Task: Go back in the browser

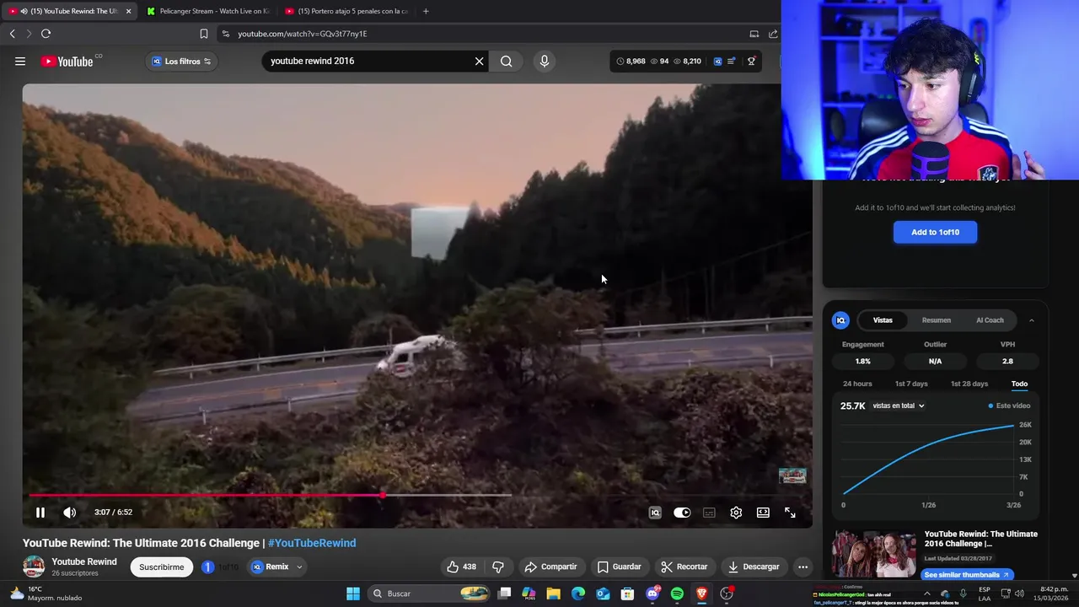Action: coord(12,34)
